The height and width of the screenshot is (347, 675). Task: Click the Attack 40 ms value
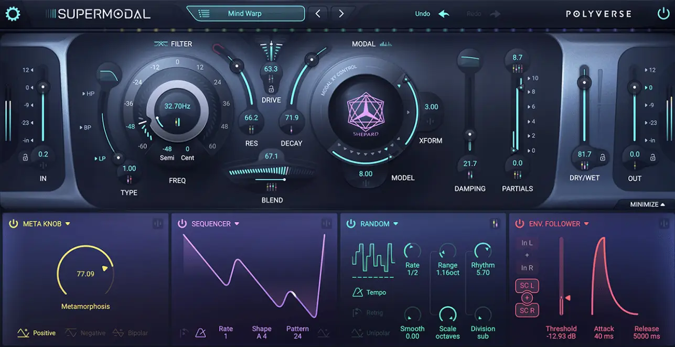(x=604, y=337)
